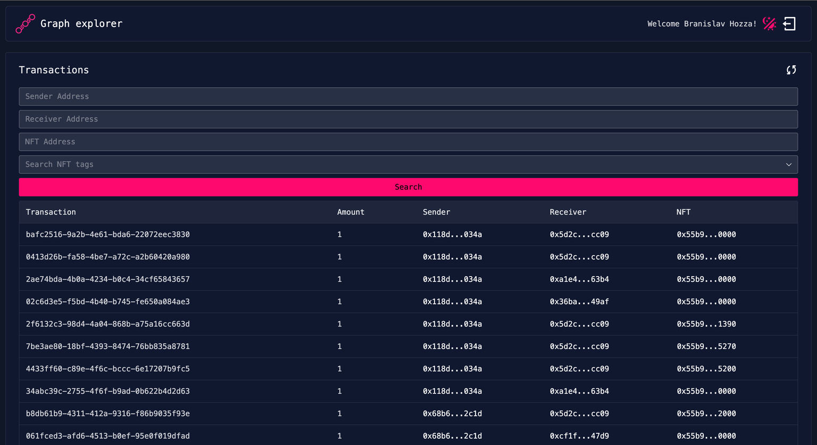
Task: Click receiver 0xa1e4...63b4 in 34abc39c row
Action: pos(579,391)
